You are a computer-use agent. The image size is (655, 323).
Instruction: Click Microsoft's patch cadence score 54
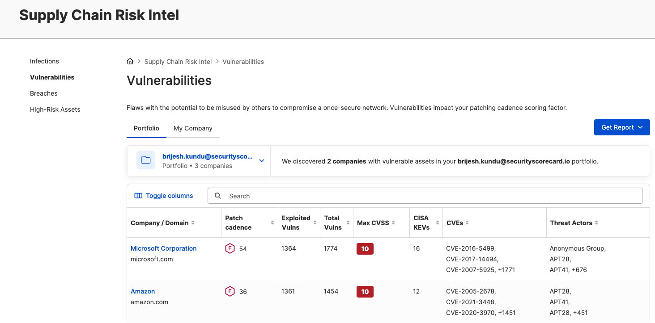243,249
